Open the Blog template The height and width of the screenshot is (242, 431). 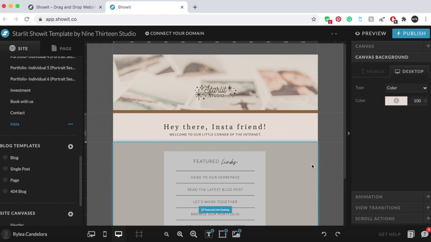(x=14, y=158)
